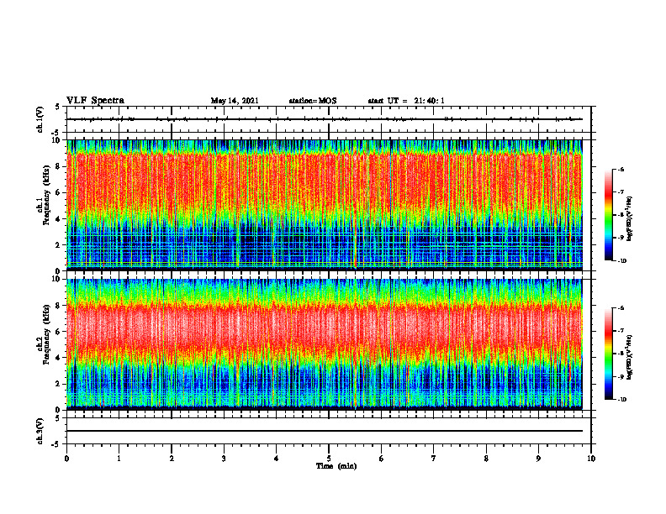This screenshot has width=666, height=514.
Task: Click time axis tick label "8"
Action: point(486,459)
